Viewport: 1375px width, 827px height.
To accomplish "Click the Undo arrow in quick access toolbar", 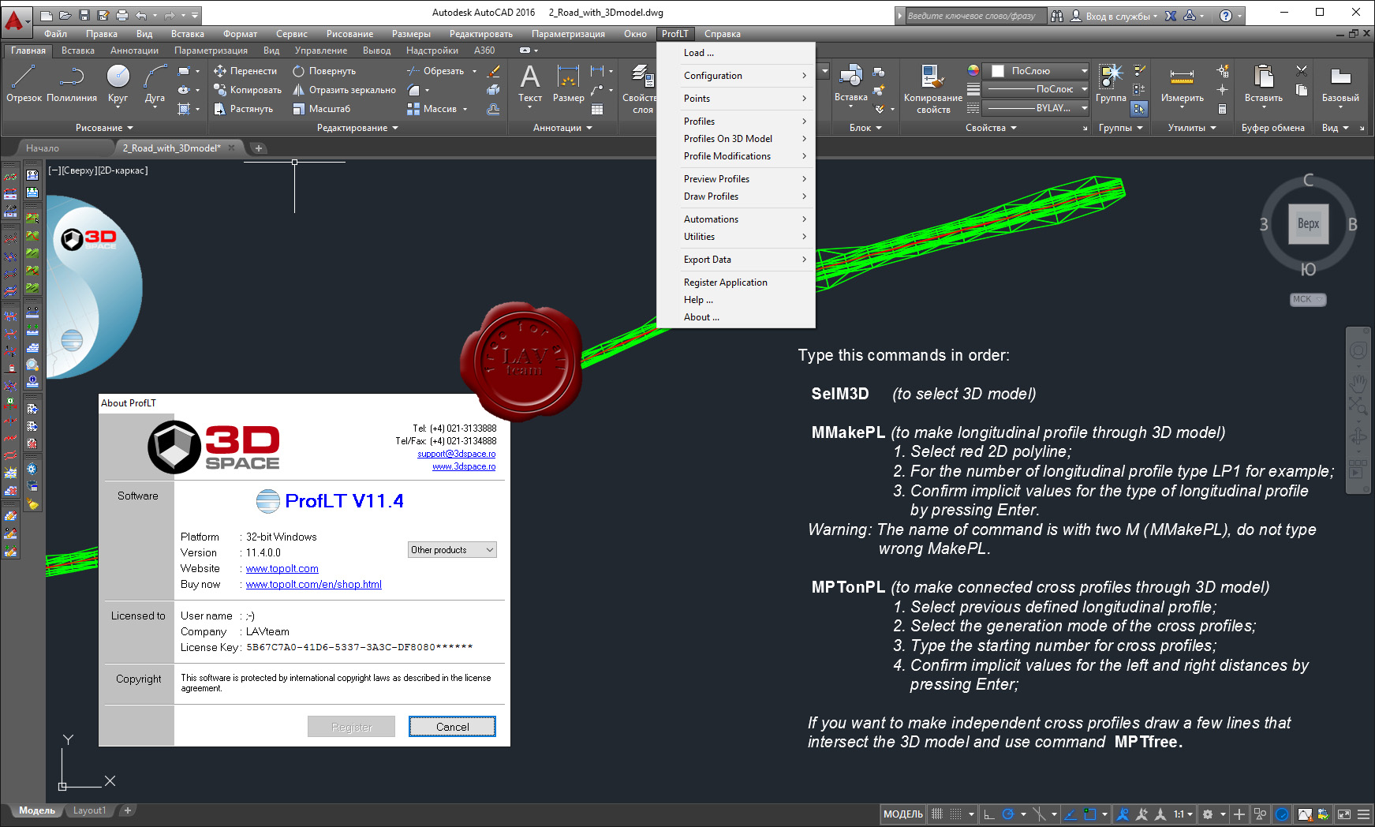I will [x=141, y=15].
